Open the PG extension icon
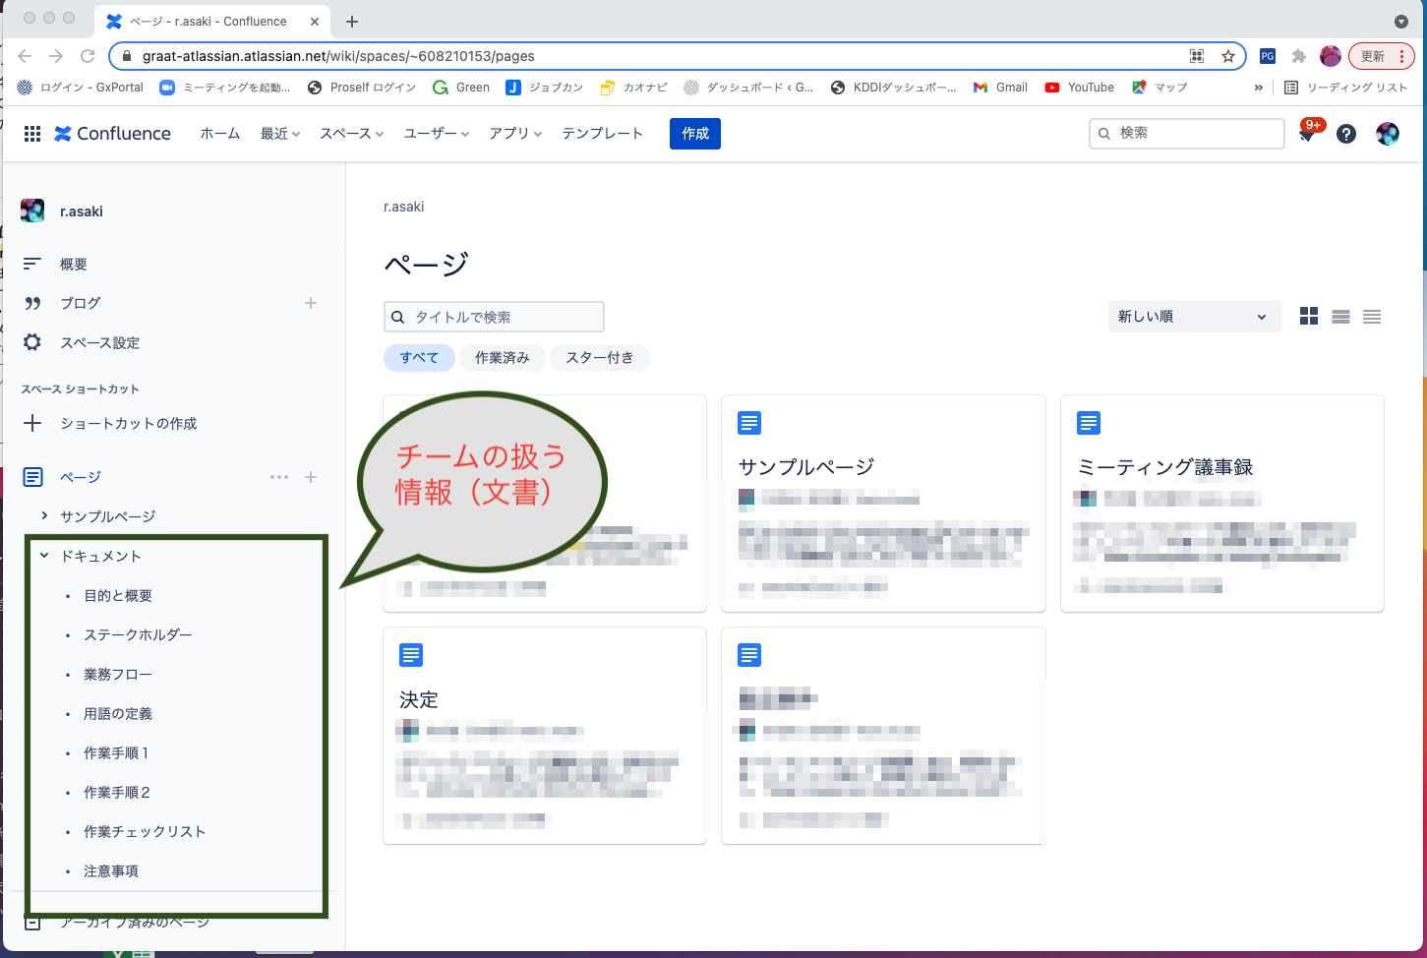The width and height of the screenshot is (1427, 958). tap(1268, 56)
